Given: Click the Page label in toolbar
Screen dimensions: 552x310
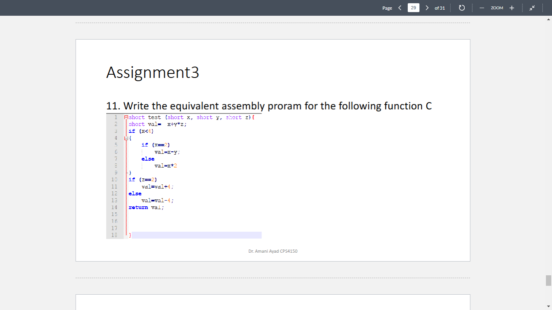Looking at the screenshot, I should coord(387,8).
